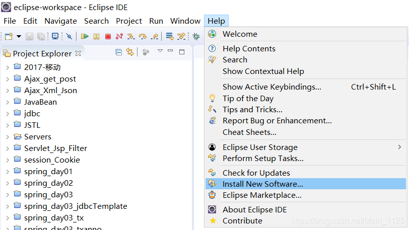Expand the JavaBean project
This screenshot has width=409, height=230.
(8, 102)
